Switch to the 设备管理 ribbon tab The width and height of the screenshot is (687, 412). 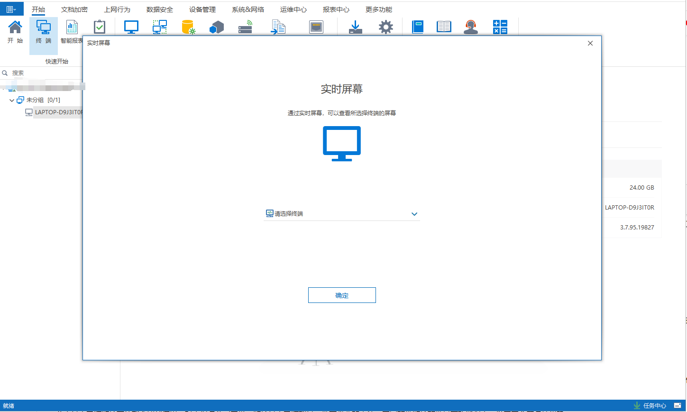pyautogui.click(x=202, y=9)
